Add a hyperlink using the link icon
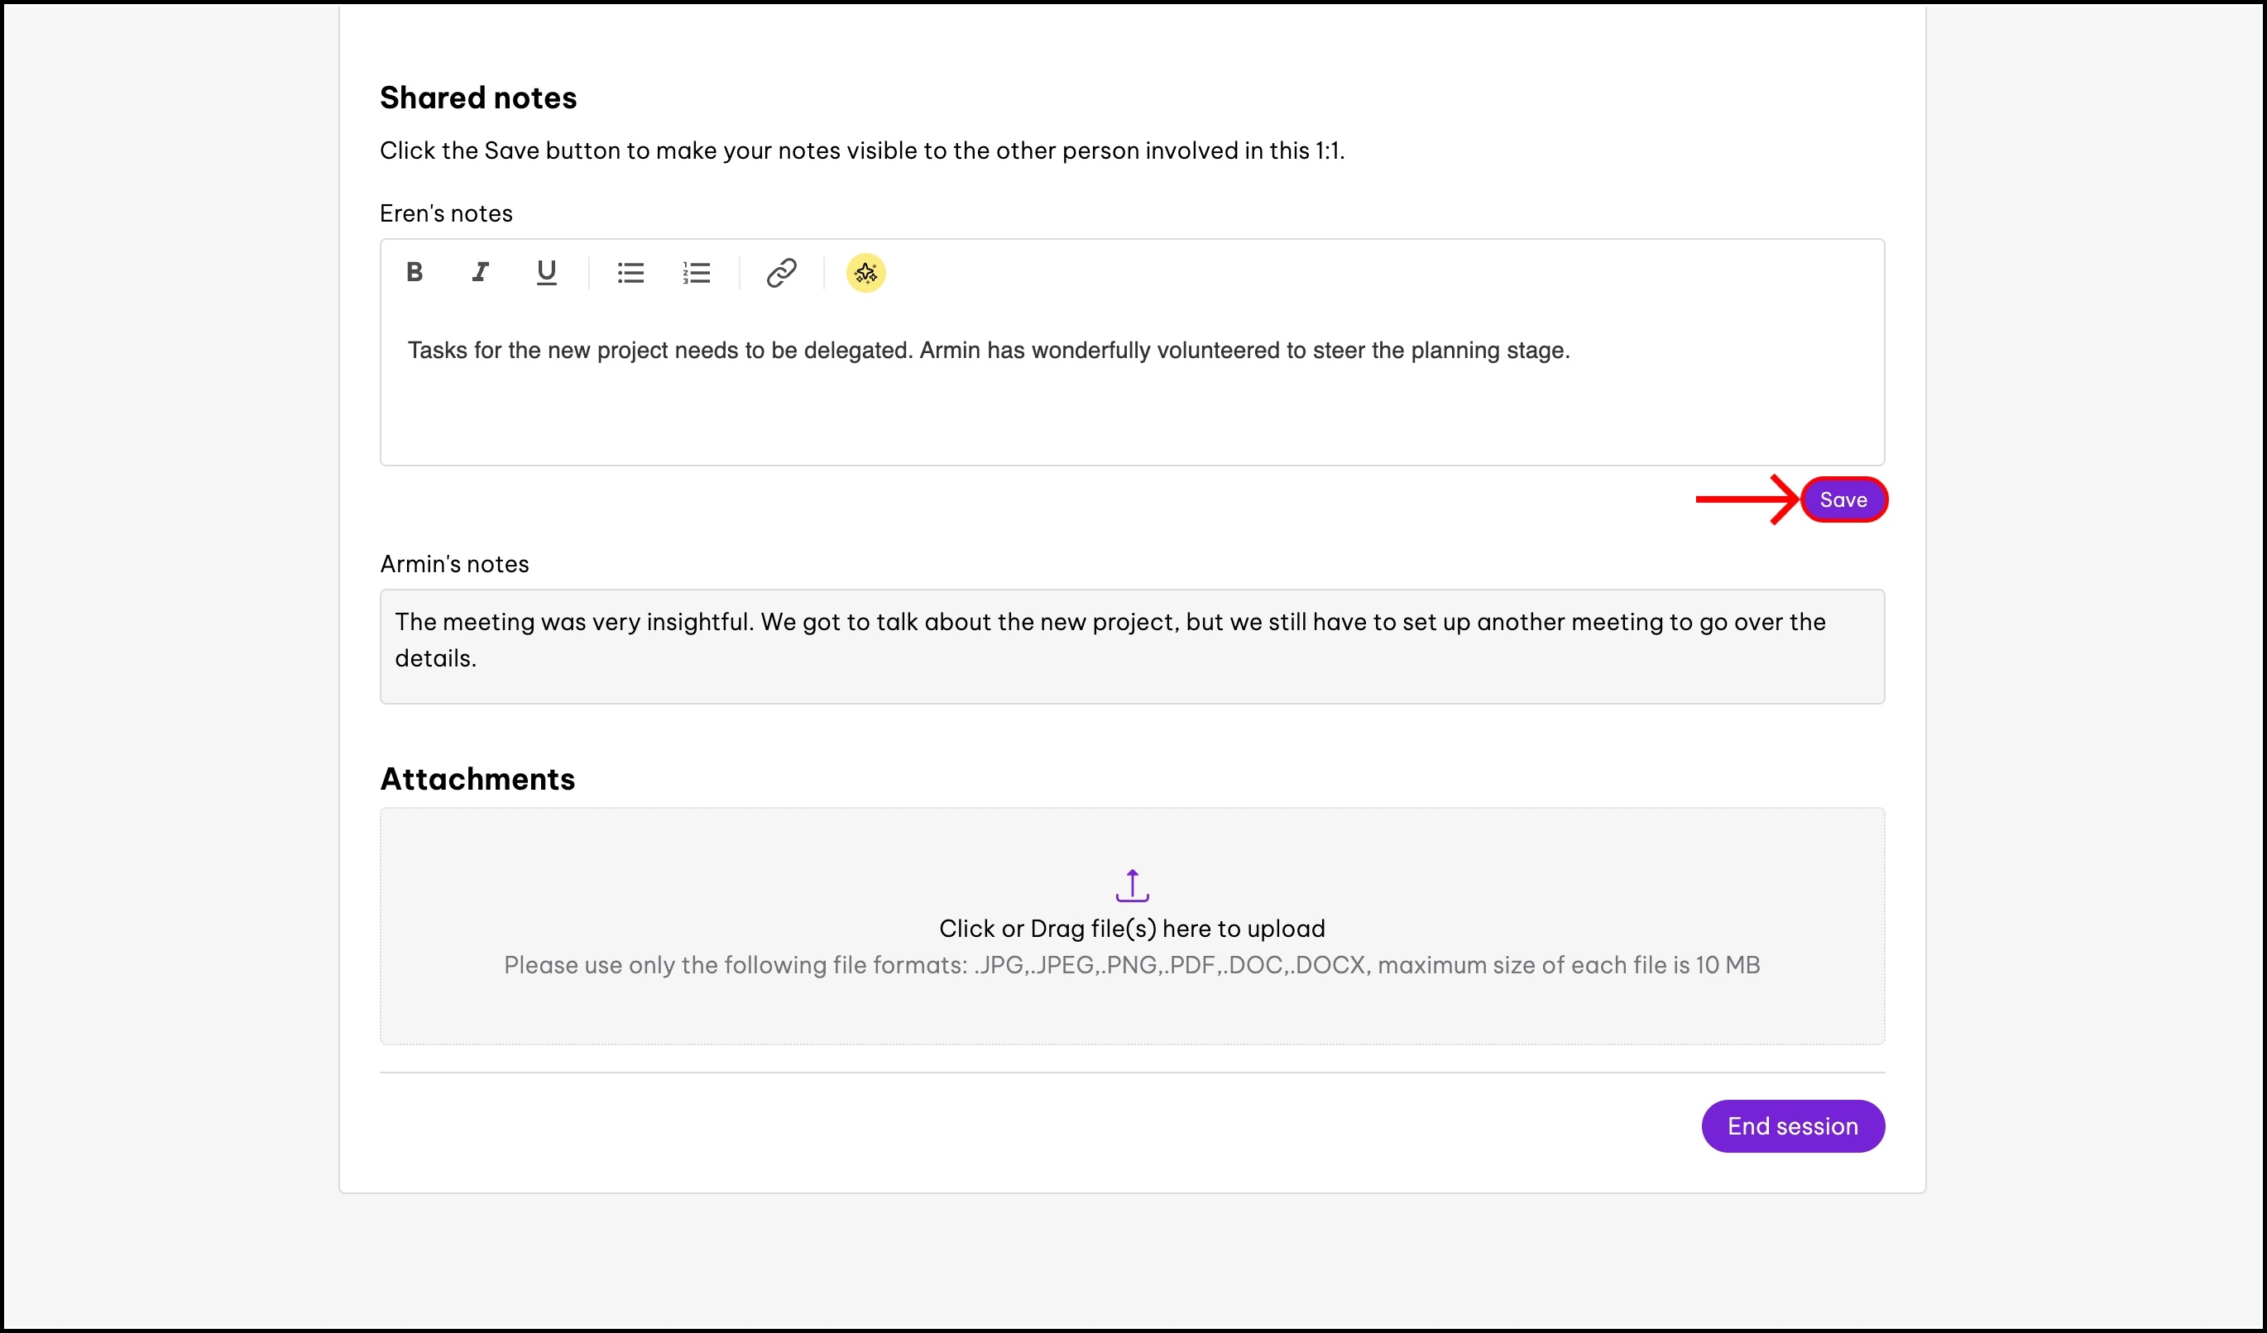Image resolution: width=2267 pixels, height=1333 pixels. point(781,272)
